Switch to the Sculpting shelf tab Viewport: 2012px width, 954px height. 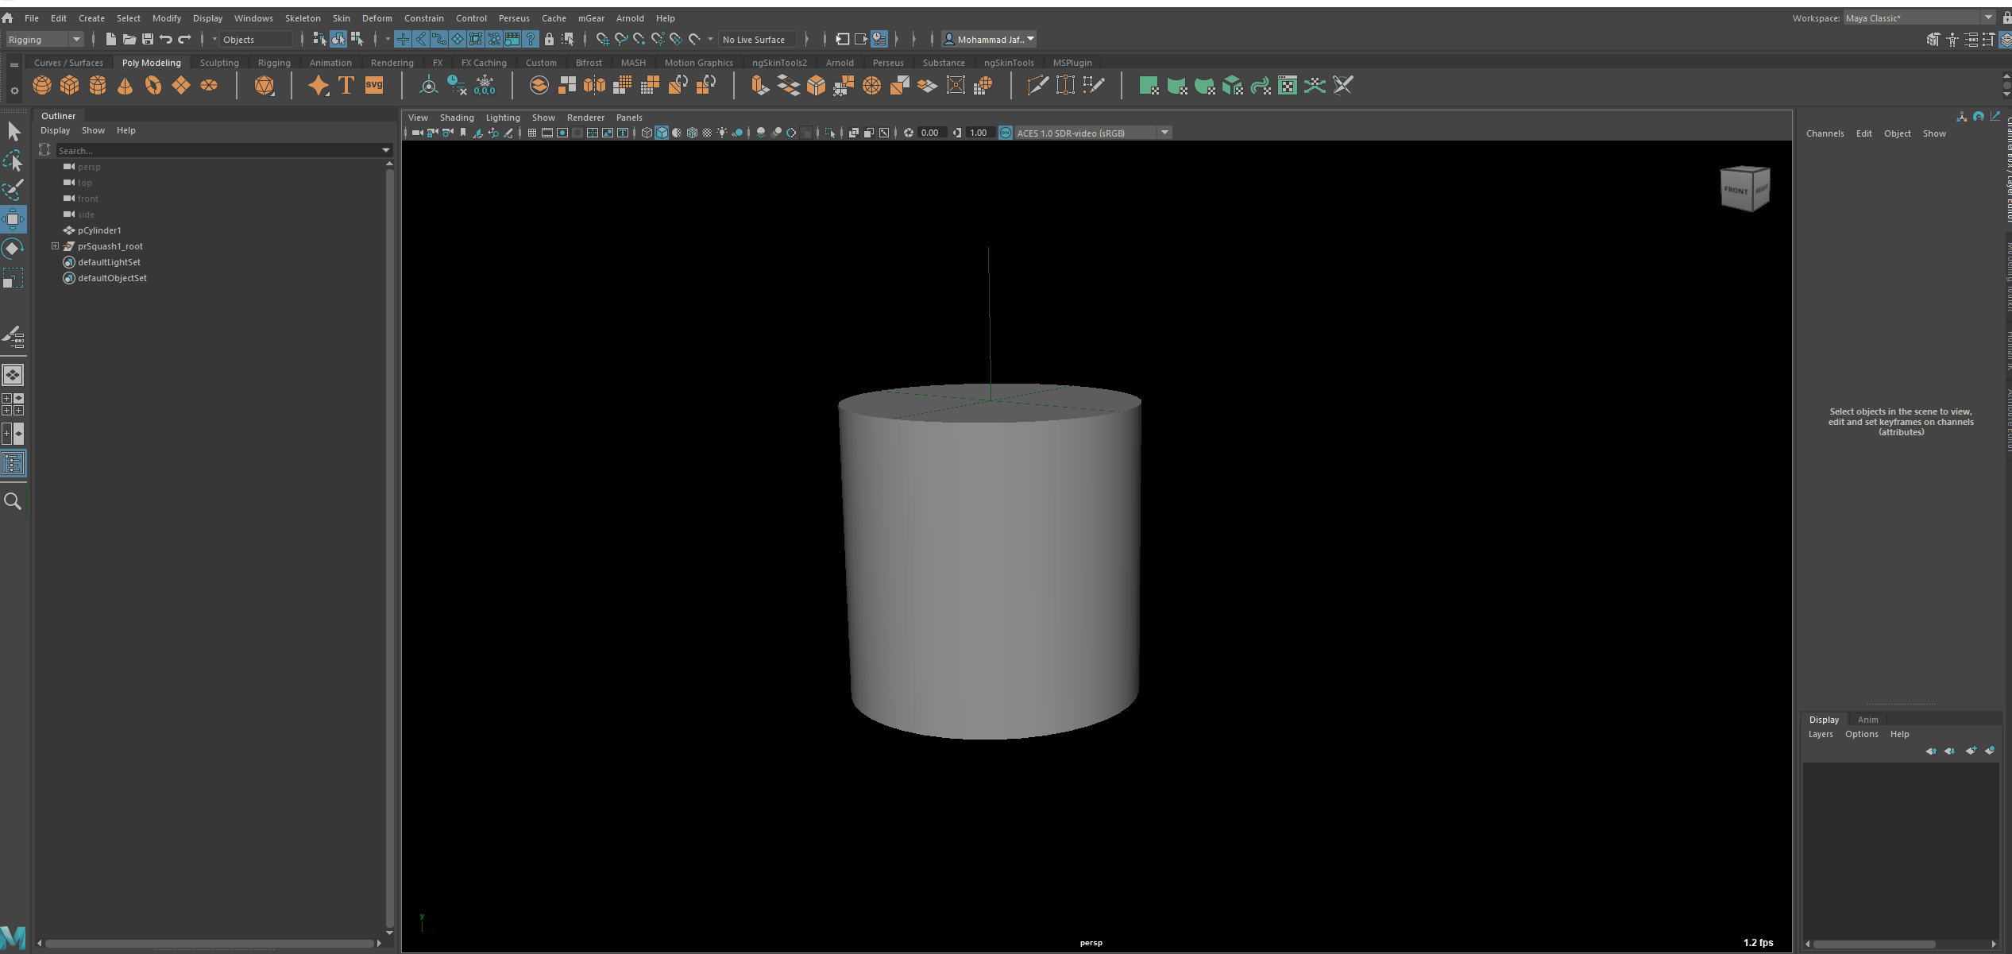(219, 63)
